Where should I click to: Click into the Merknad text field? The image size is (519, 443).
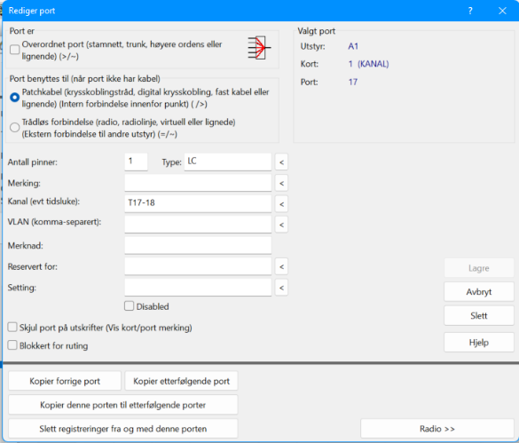pyautogui.click(x=198, y=246)
